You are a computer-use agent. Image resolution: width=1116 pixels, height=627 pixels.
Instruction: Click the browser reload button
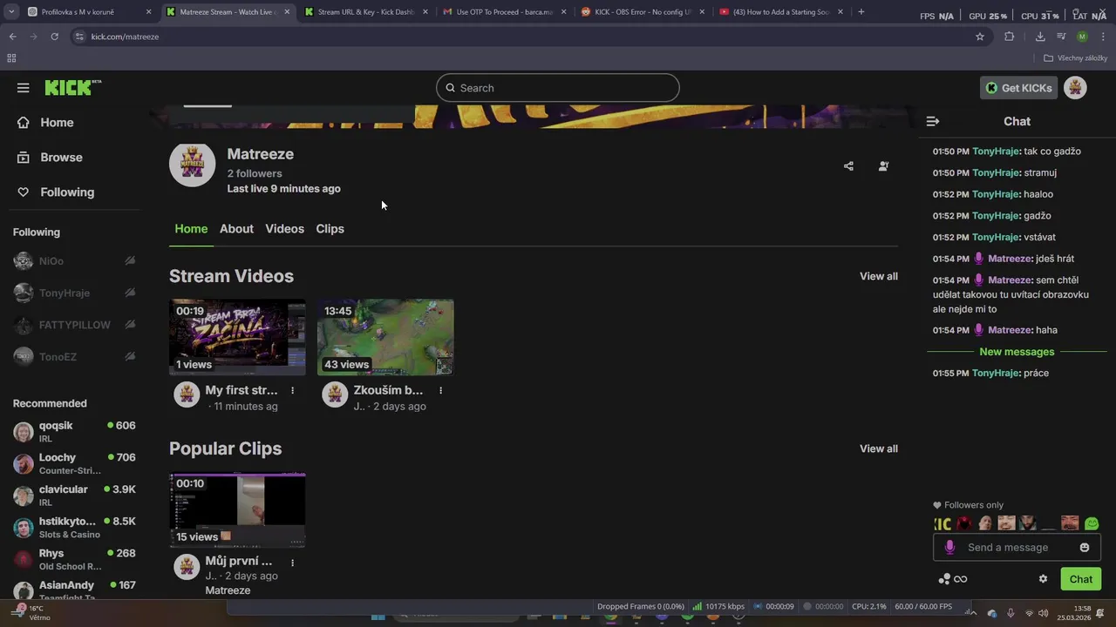click(54, 37)
